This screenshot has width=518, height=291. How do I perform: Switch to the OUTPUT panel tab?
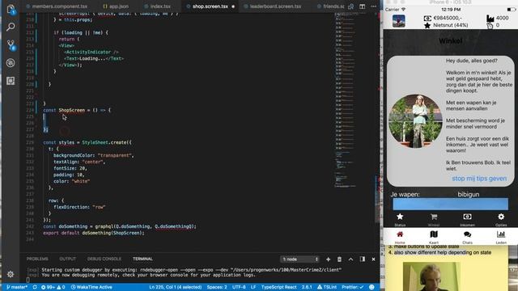[67, 259]
